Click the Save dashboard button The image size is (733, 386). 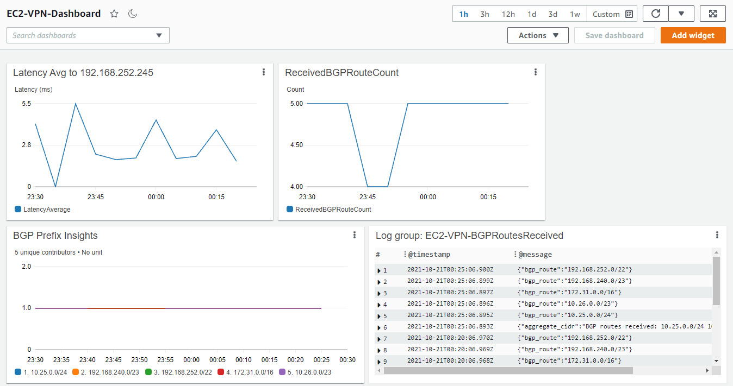pos(614,35)
